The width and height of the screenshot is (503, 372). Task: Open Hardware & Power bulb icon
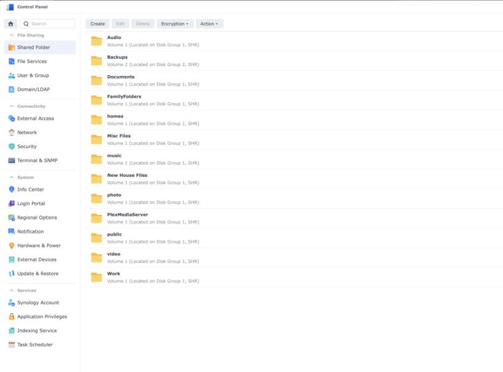(x=12, y=245)
